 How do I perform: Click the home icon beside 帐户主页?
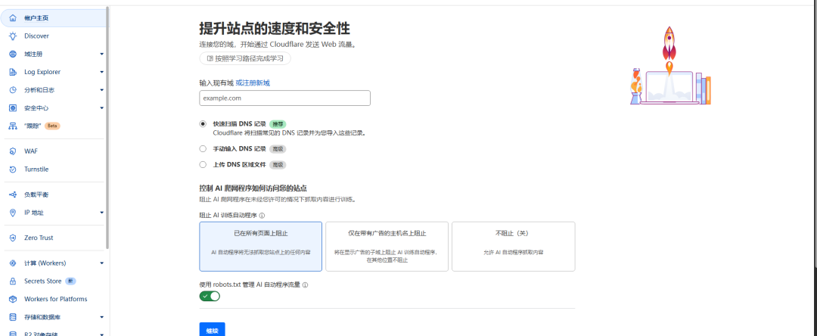tap(13, 18)
